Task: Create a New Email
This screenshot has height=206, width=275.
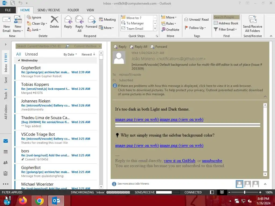Action: click(7, 24)
